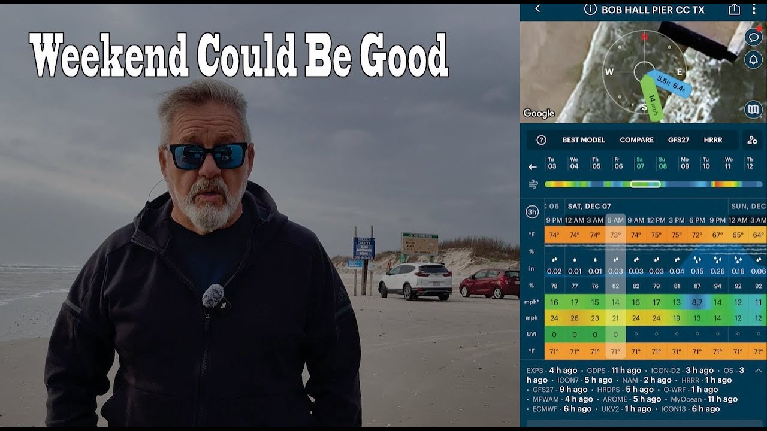This screenshot has width=767, height=431.
Task: Tap the share icon in the header
Action: [734, 9]
